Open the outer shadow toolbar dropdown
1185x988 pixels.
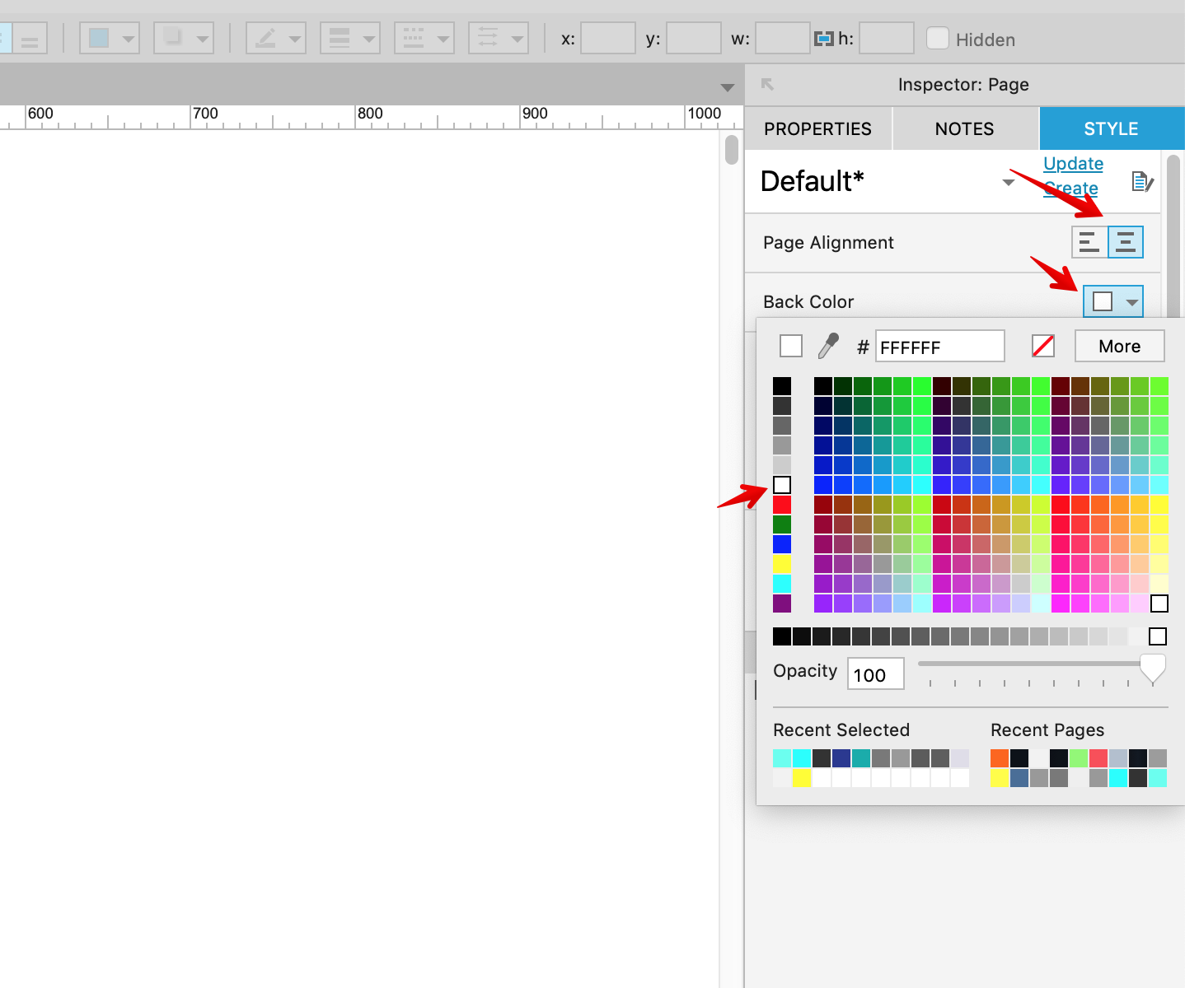pyautogui.click(x=203, y=39)
